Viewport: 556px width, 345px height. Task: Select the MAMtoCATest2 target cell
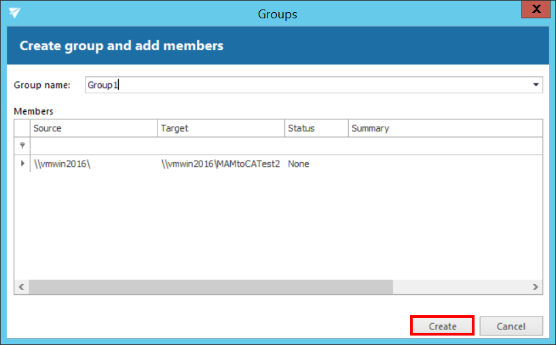coord(221,164)
